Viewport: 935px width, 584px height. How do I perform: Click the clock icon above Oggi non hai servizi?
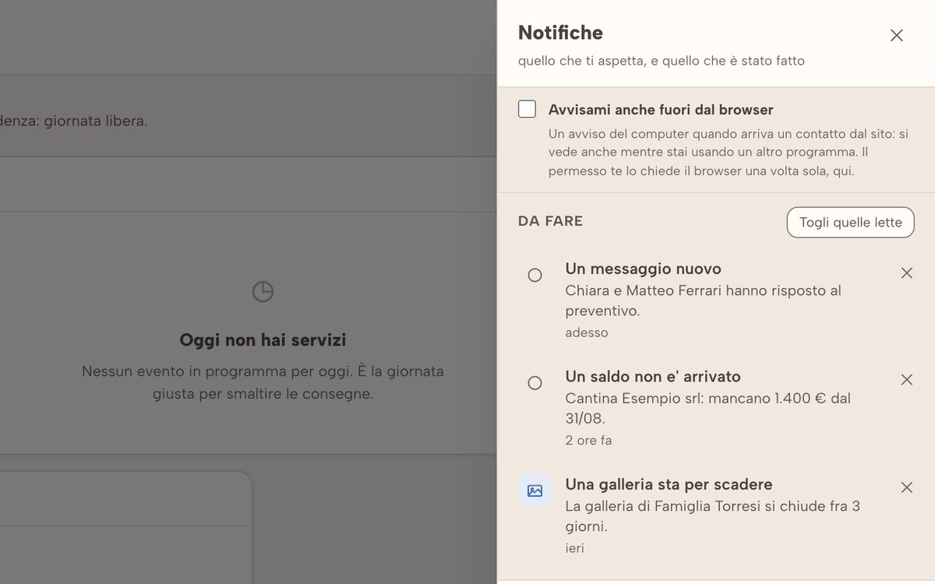point(263,292)
